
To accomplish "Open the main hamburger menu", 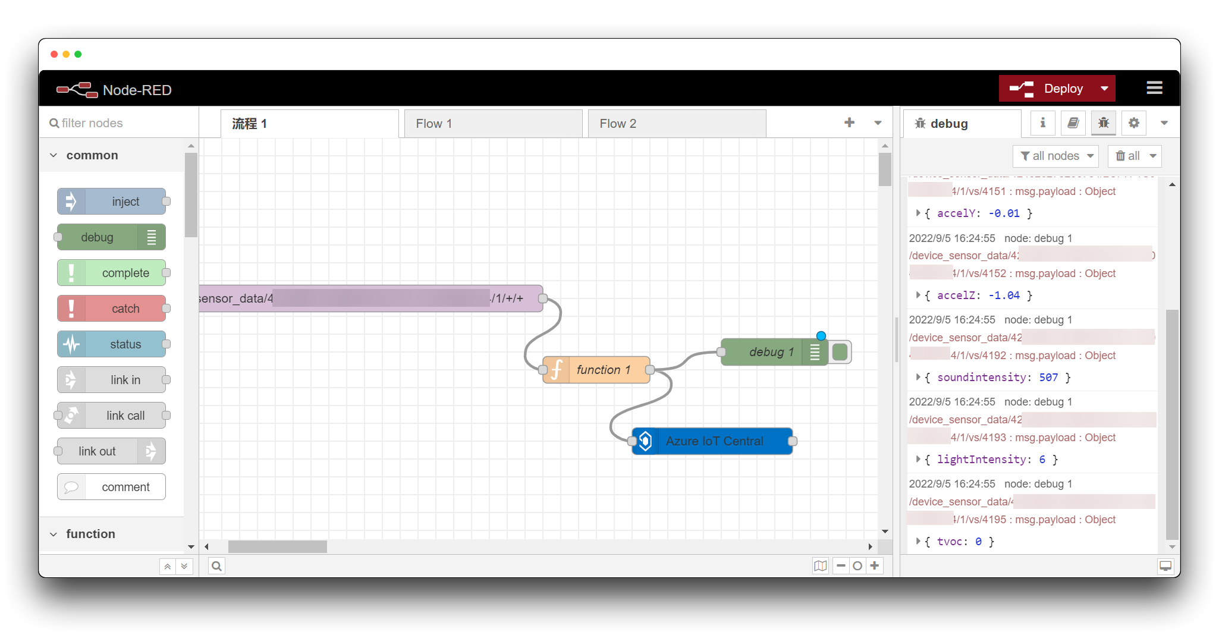I will click(x=1154, y=88).
